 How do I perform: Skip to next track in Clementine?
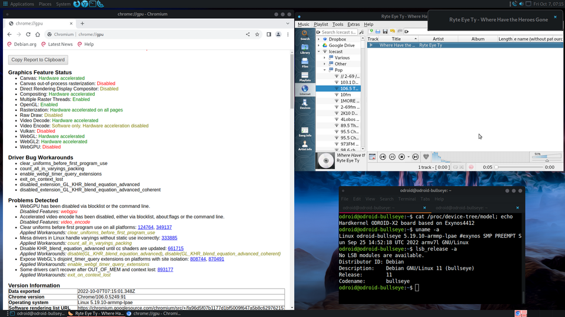(416, 157)
